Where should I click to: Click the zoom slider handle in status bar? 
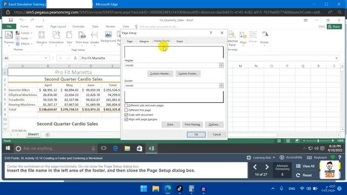coord(318,141)
